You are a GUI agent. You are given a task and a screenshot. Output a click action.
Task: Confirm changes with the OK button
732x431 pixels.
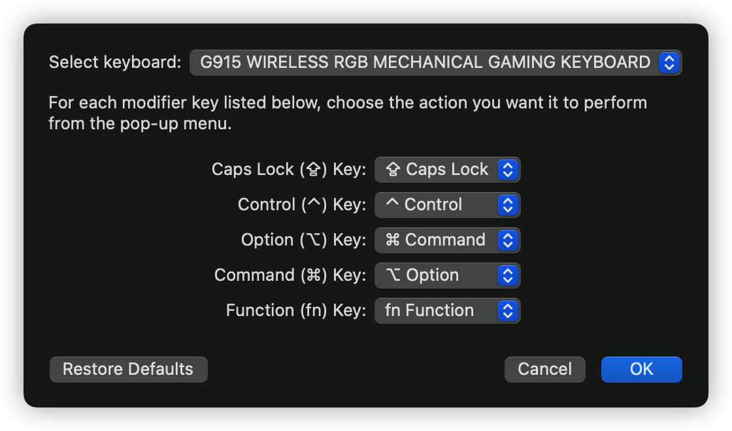641,370
